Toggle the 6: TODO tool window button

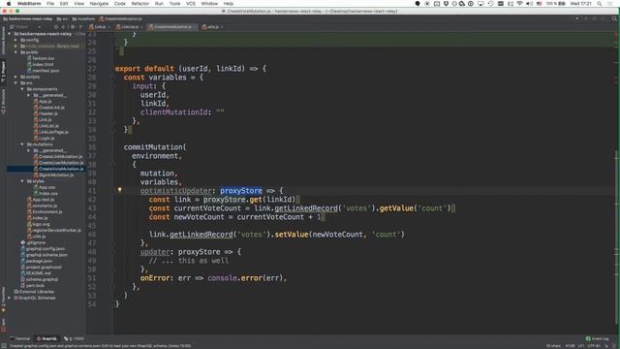point(74,338)
